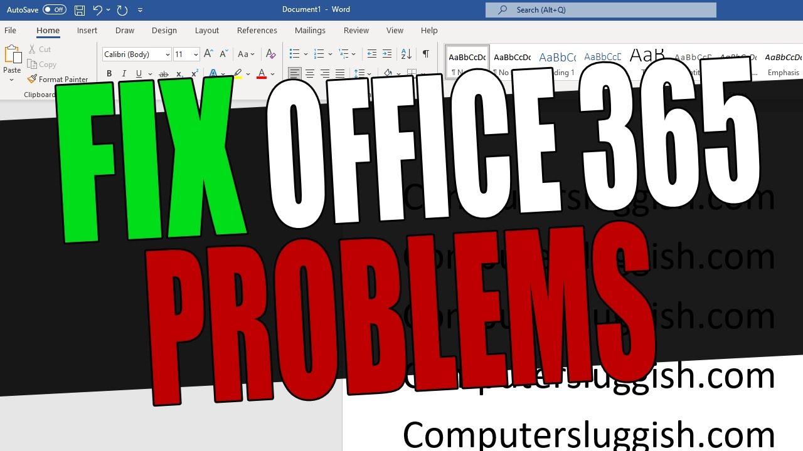Screen dimensions: 803x451
Task: Toggle Strikethrough formatting
Action: click(164, 74)
